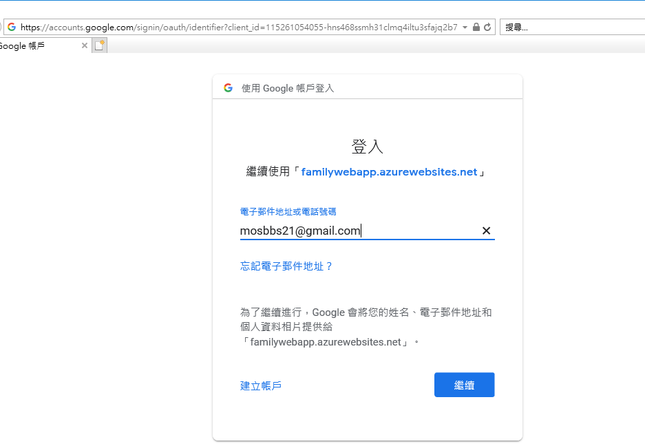Click the blue 繼續 button
The height and width of the screenshot is (446, 645).
465,385
